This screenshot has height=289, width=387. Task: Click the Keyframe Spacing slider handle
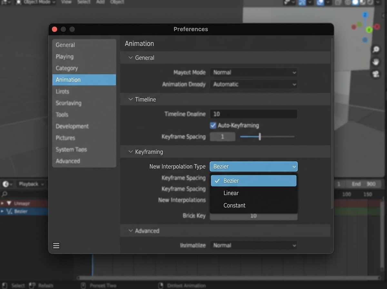[x=260, y=137]
